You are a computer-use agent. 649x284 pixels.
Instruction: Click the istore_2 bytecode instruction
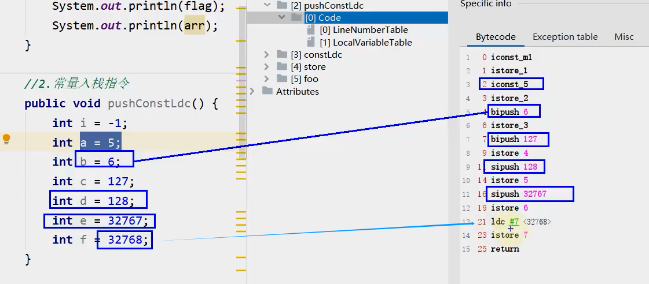pos(509,98)
